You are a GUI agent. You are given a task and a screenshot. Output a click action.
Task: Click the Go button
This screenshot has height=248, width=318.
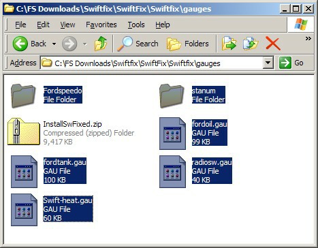(291, 63)
